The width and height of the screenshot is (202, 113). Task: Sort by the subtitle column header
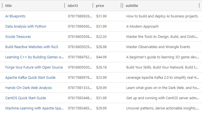click(132, 6)
